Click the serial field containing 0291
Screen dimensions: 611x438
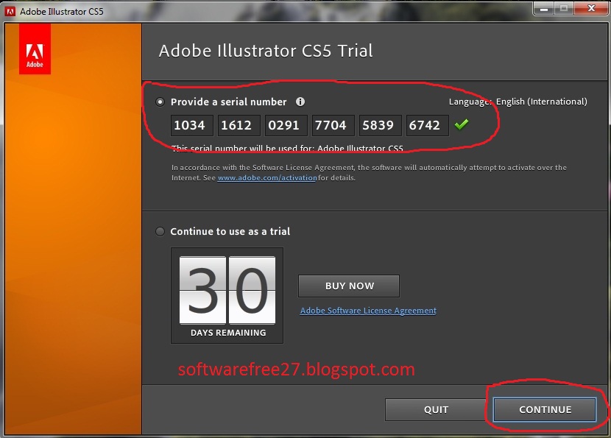286,125
